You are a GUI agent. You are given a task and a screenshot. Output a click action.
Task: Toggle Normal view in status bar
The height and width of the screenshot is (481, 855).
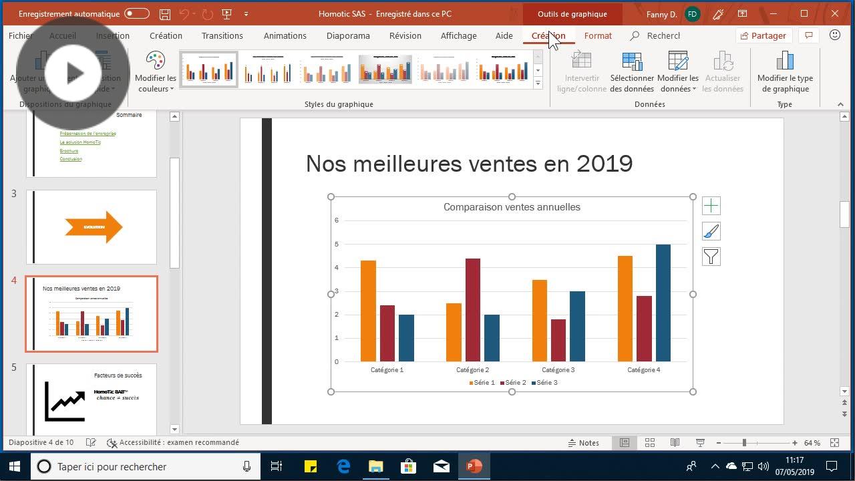(x=625, y=443)
